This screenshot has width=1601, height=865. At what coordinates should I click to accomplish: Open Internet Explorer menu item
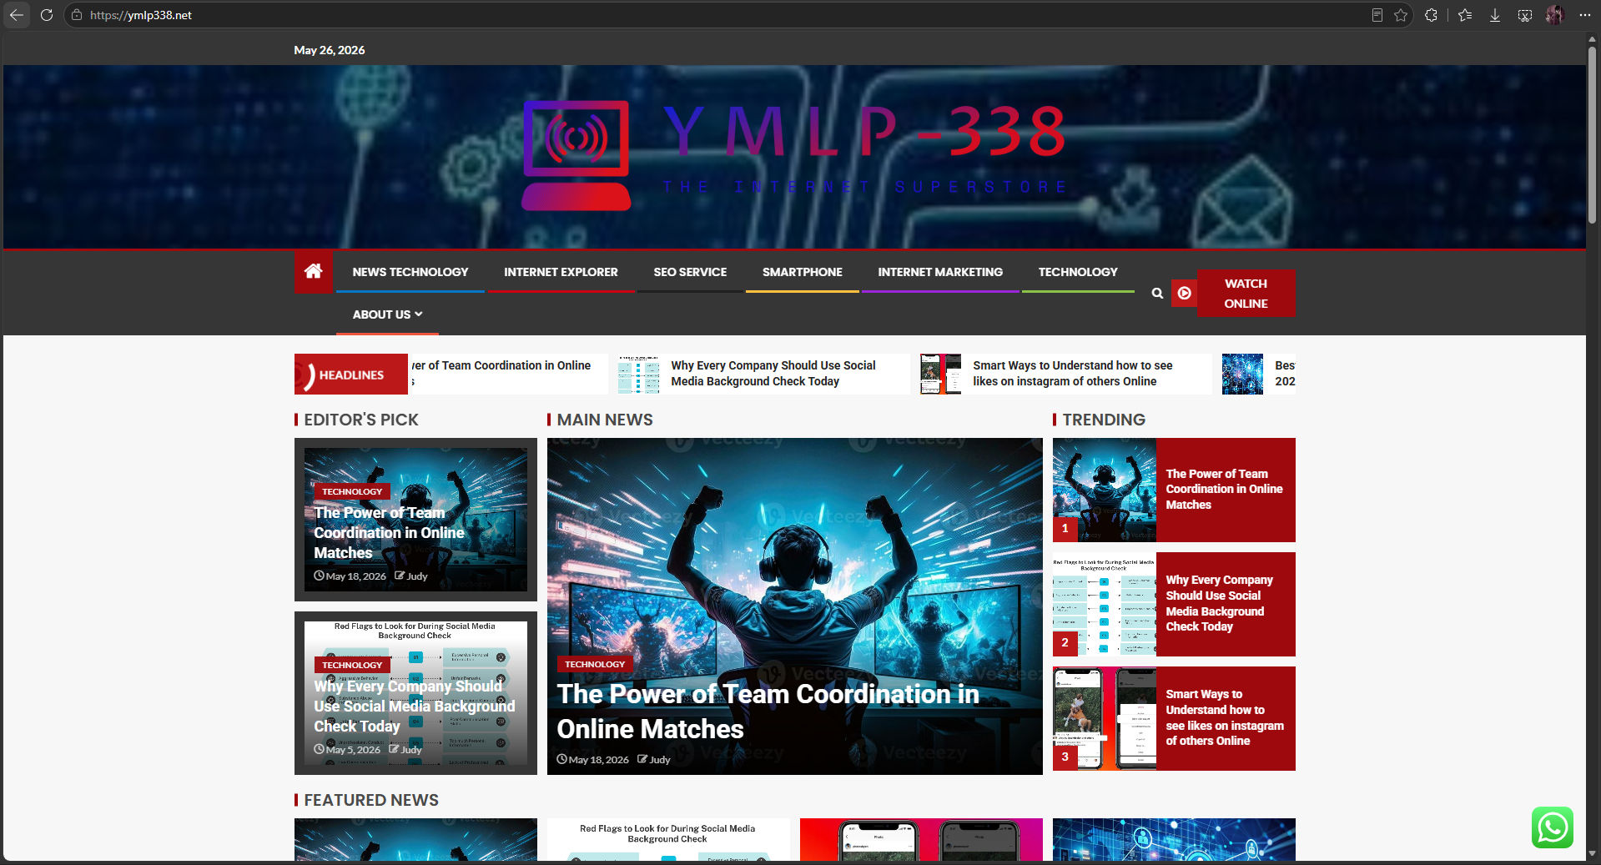[561, 272]
